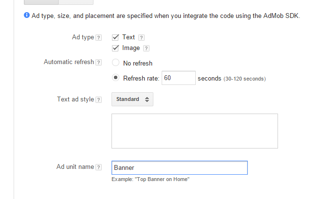Expand the Standard text ad style dropdown
The image size is (316, 199).
[133, 99]
